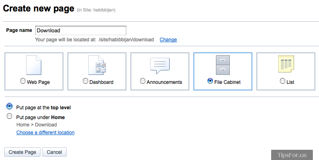
Task: Open Choose a different location link
Action: [45, 133]
